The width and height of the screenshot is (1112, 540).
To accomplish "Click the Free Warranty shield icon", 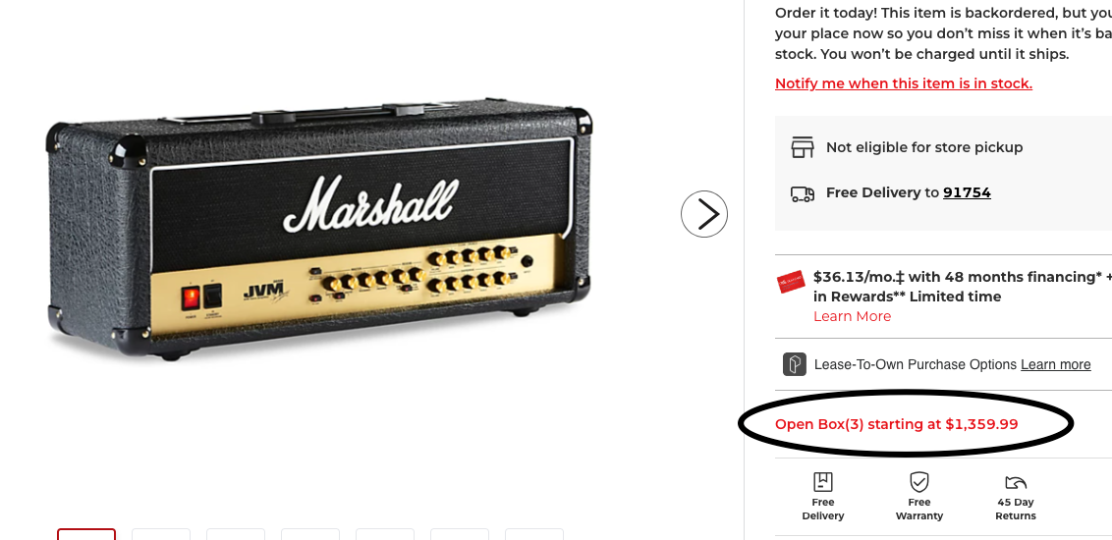I will (x=918, y=482).
